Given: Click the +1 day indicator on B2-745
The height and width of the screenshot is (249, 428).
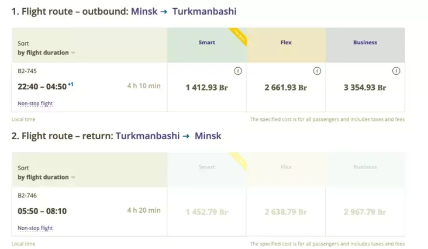Looking at the screenshot, I should (70, 84).
